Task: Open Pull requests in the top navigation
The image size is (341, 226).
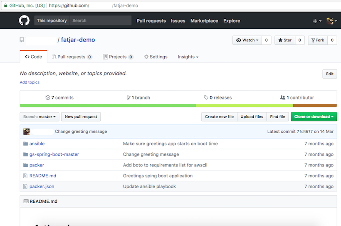Action: point(151,21)
